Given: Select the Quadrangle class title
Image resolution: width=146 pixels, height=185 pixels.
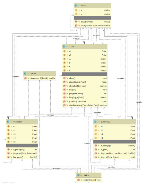Looking at the screenshot, I should (106, 122).
